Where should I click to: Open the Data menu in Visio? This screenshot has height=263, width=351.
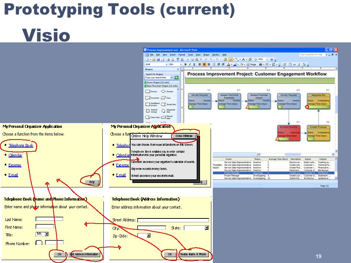(198, 55)
